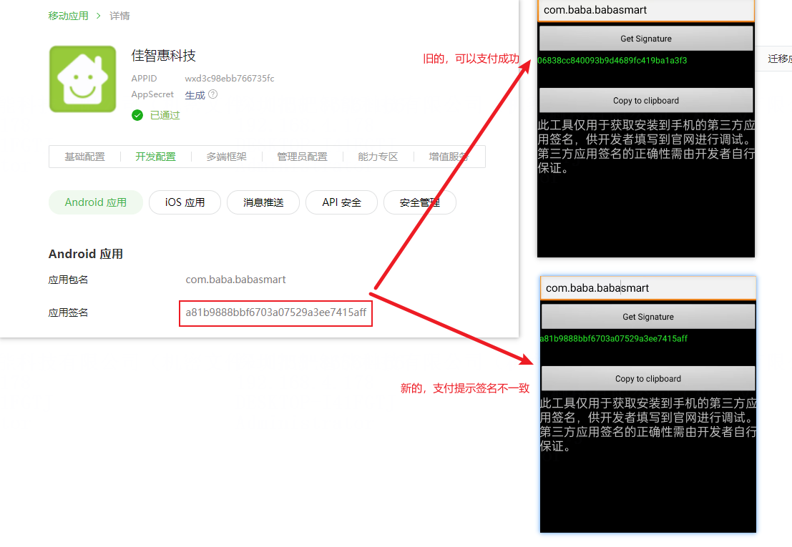Click the 生成 AppSecret link
Screen dimensions: 792x547
[195, 95]
